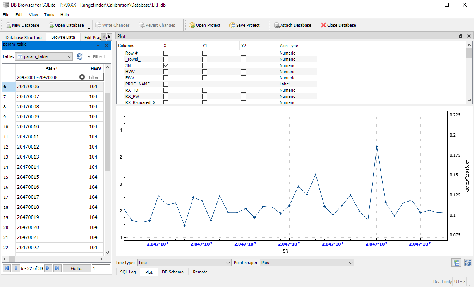Open the Table selection combo box

pos(43,56)
